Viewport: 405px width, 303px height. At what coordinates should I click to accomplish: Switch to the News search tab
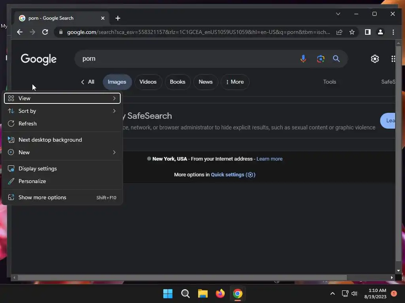(206, 82)
